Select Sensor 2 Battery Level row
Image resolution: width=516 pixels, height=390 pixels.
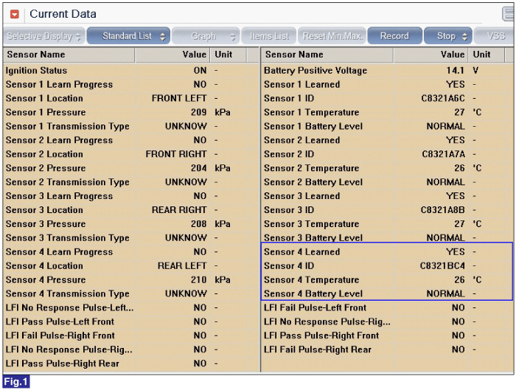387,182
